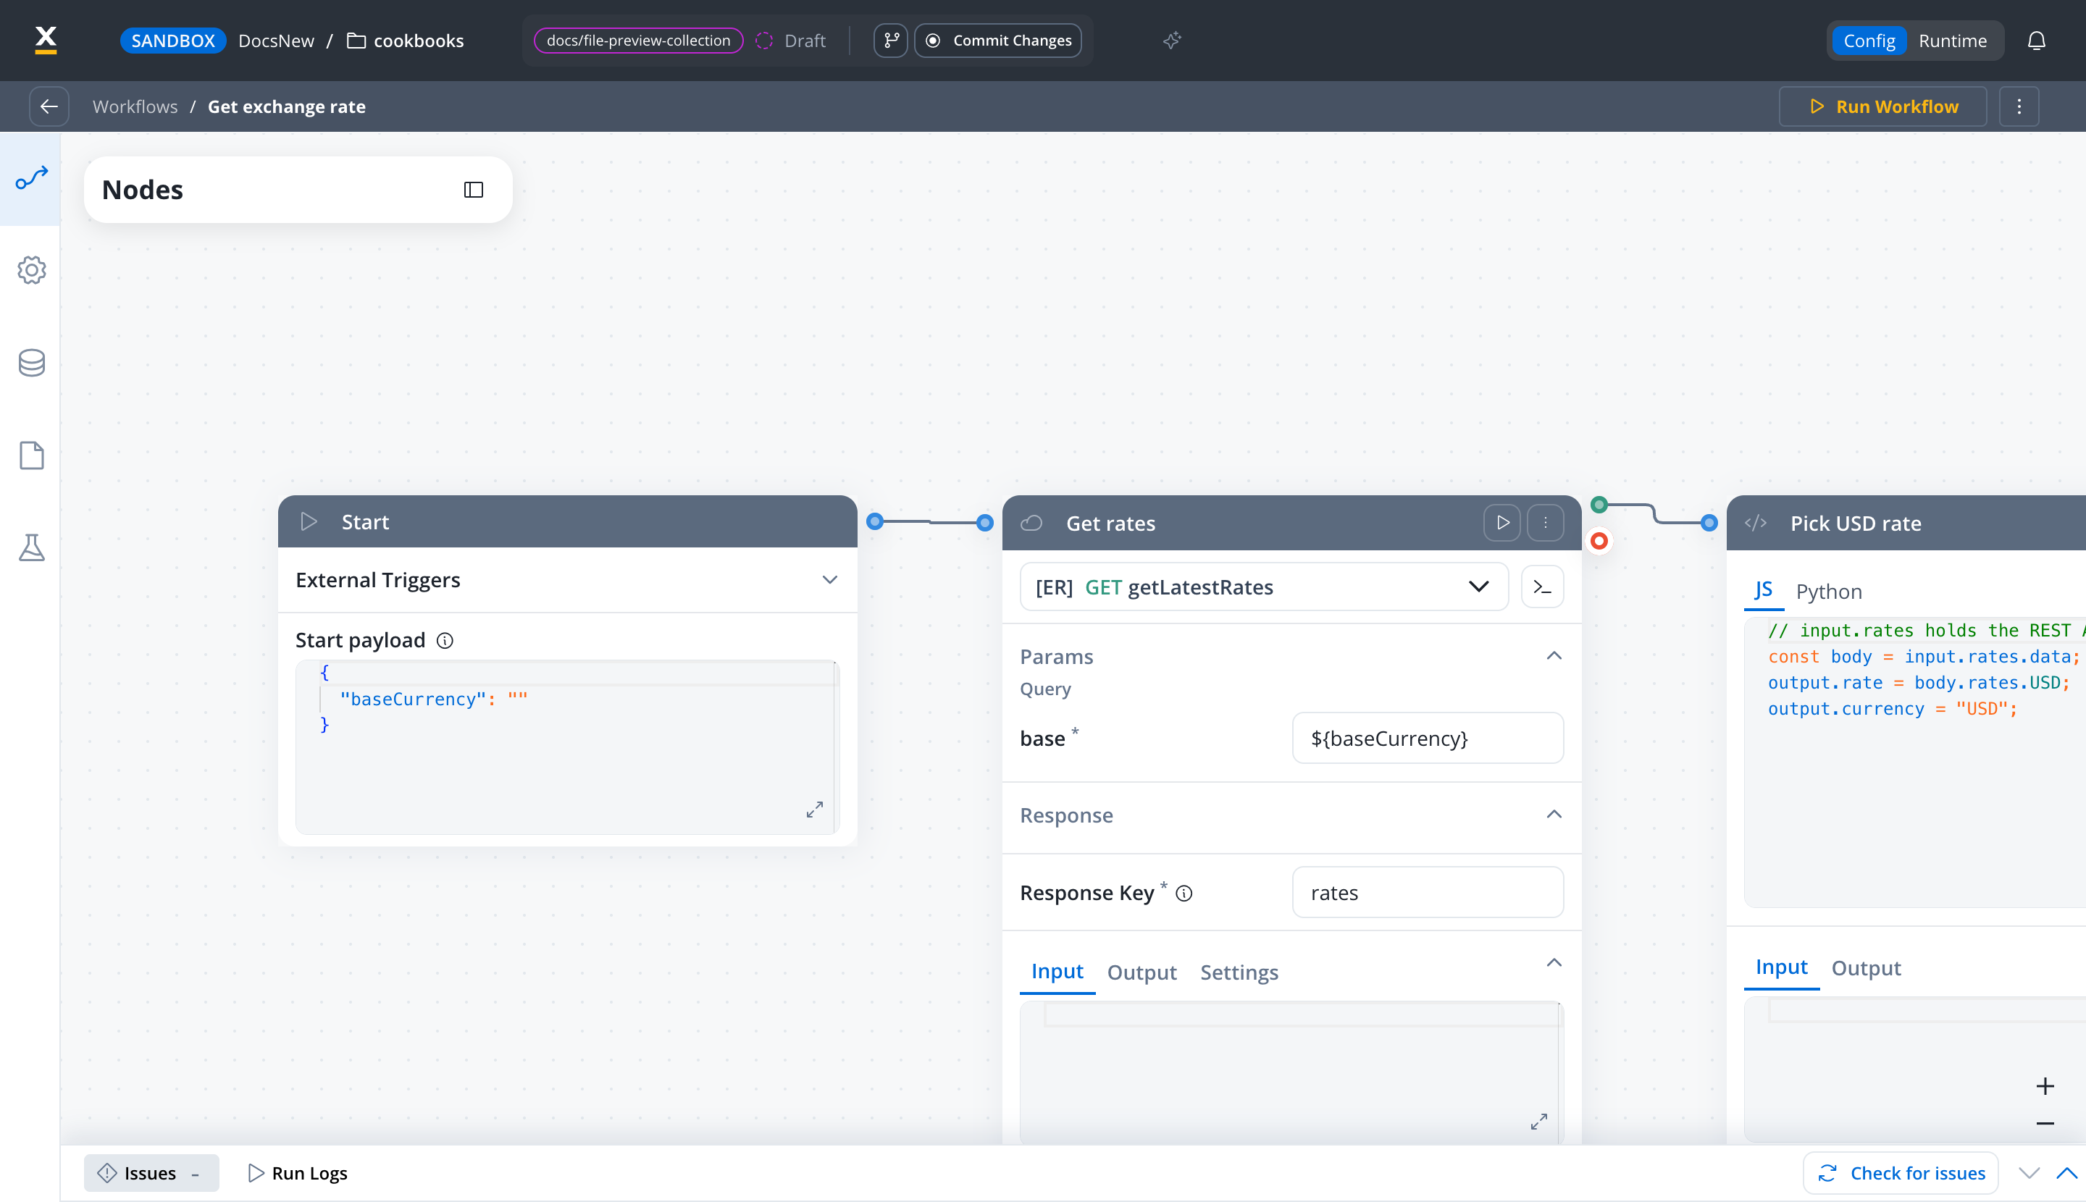Click the git branch icon button
The width and height of the screenshot is (2086, 1202).
coord(891,41)
